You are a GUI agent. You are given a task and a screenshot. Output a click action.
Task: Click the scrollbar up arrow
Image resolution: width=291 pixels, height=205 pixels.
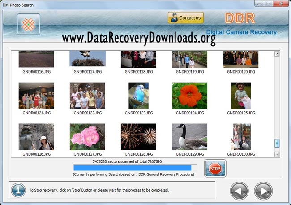click(x=277, y=54)
